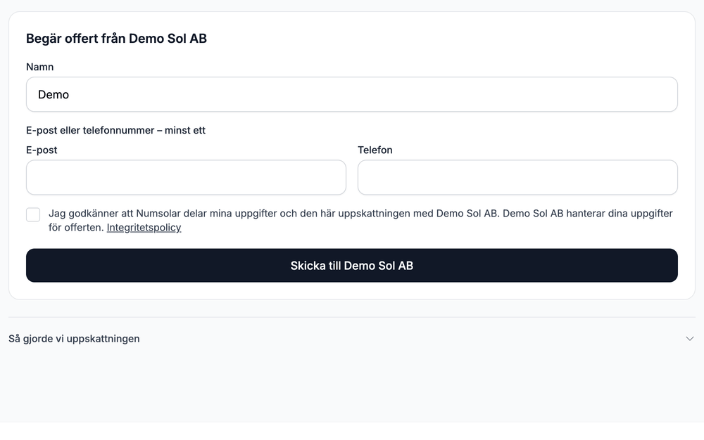Select heading 'Begär offert från Demo Sol AB'
Image resolution: width=704 pixels, height=440 pixels.
[x=116, y=39]
